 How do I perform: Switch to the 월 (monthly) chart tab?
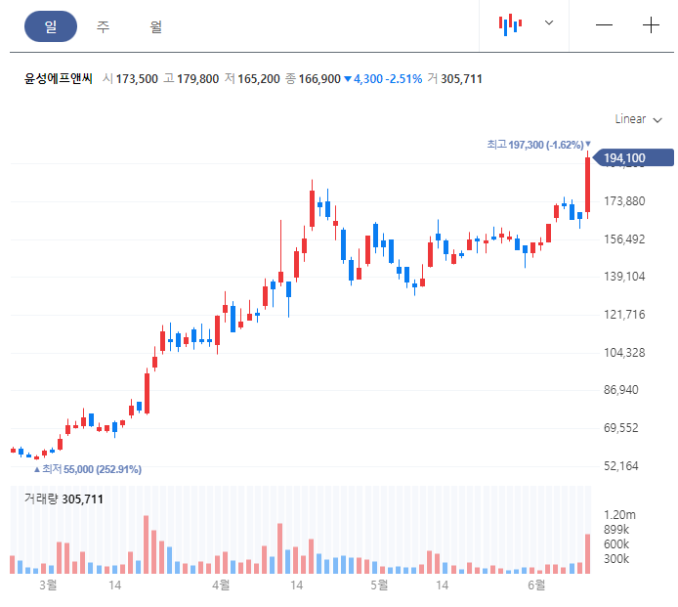[x=155, y=26]
